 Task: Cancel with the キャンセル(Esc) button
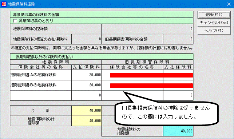[x=214, y=23]
